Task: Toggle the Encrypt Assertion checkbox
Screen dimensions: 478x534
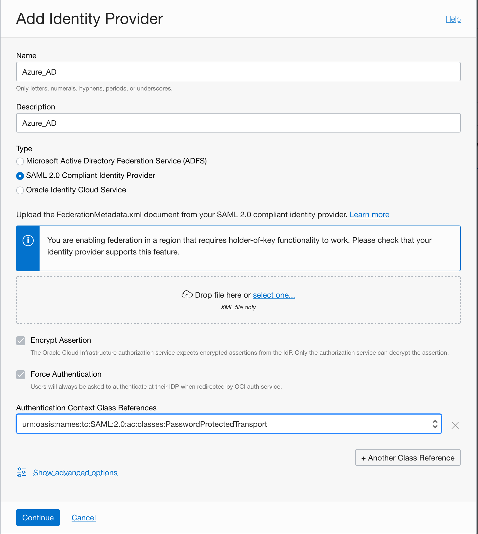Action: (x=20, y=341)
